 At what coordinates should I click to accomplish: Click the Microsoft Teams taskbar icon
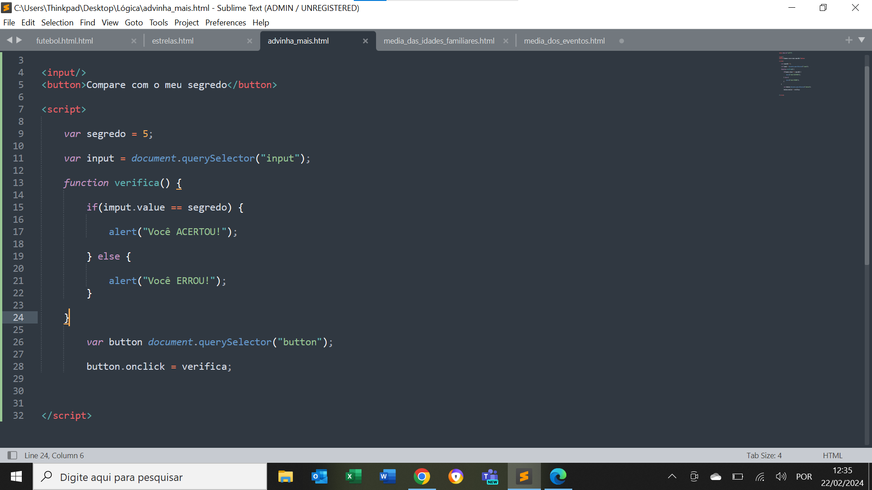[490, 477]
